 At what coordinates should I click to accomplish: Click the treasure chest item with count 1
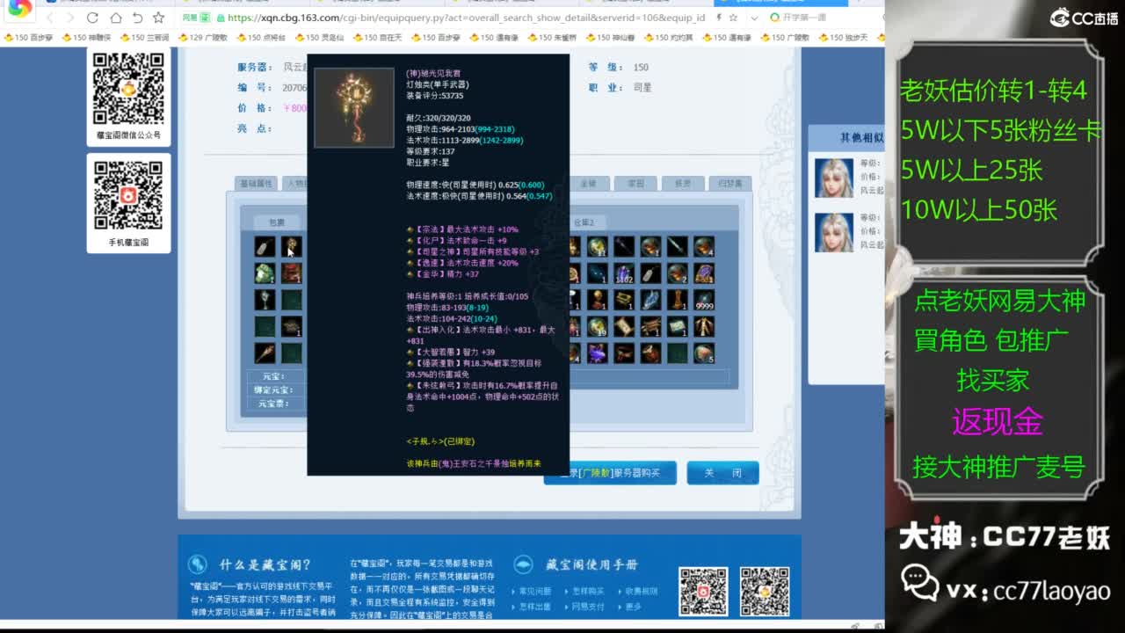(624, 301)
